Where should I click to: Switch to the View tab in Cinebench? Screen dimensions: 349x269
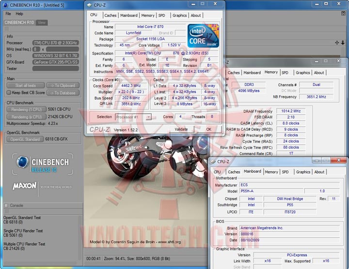(x=42, y=22)
